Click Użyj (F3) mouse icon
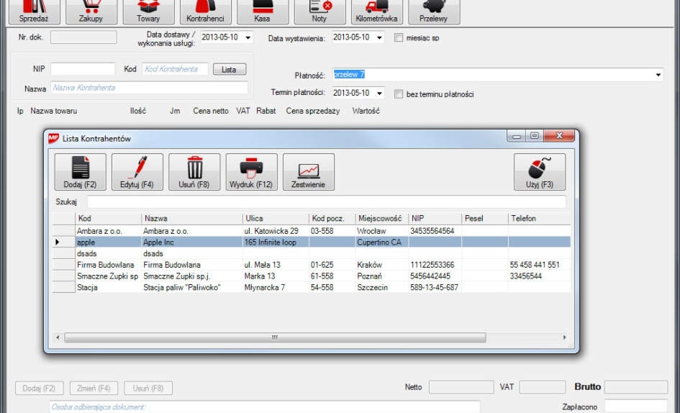 pyautogui.click(x=539, y=172)
